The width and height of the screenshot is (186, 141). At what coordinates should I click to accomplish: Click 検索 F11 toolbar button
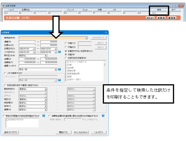[x=159, y=10]
